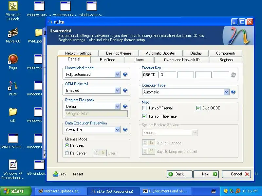Switch to the Users tab

click(x=139, y=60)
